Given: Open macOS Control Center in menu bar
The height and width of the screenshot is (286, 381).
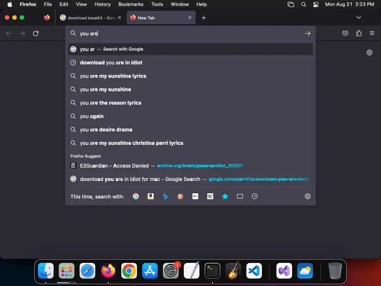Looking at the screenshot, I should pyautogui.click(x=316, y=4).
